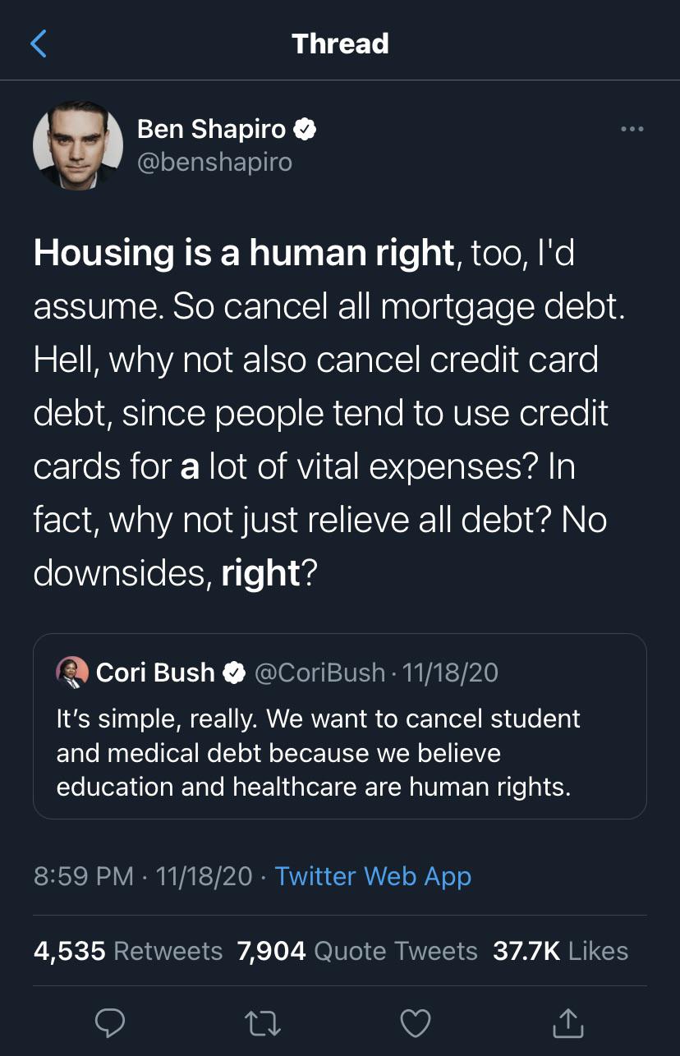Open the three-dot more options menu
The width and height of the screenshot is (680, 1056).
click(632, 129)
